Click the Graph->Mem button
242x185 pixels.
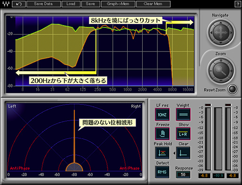[118, 4]
